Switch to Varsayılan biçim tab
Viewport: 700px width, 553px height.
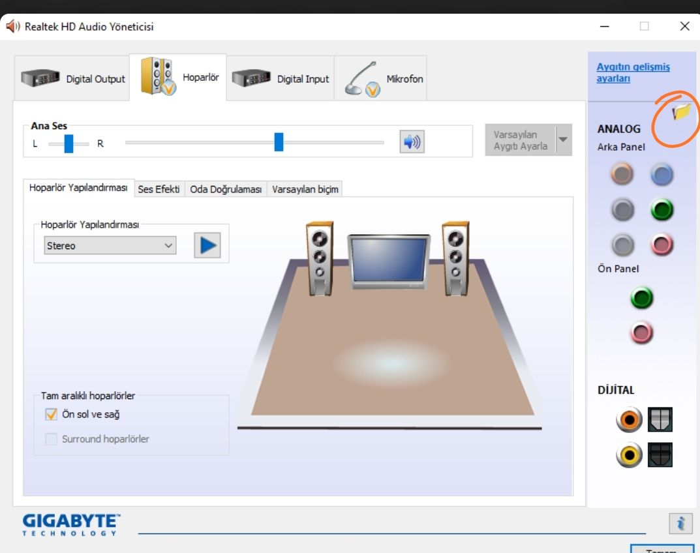tap(305, 189)
